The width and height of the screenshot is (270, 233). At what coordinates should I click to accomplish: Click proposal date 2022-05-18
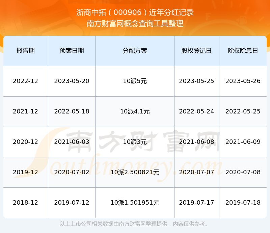[72, 111]
